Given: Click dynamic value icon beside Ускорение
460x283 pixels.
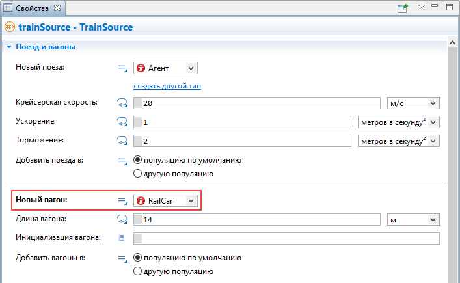Looking at the screenshot, I should (x=122, y=122).
